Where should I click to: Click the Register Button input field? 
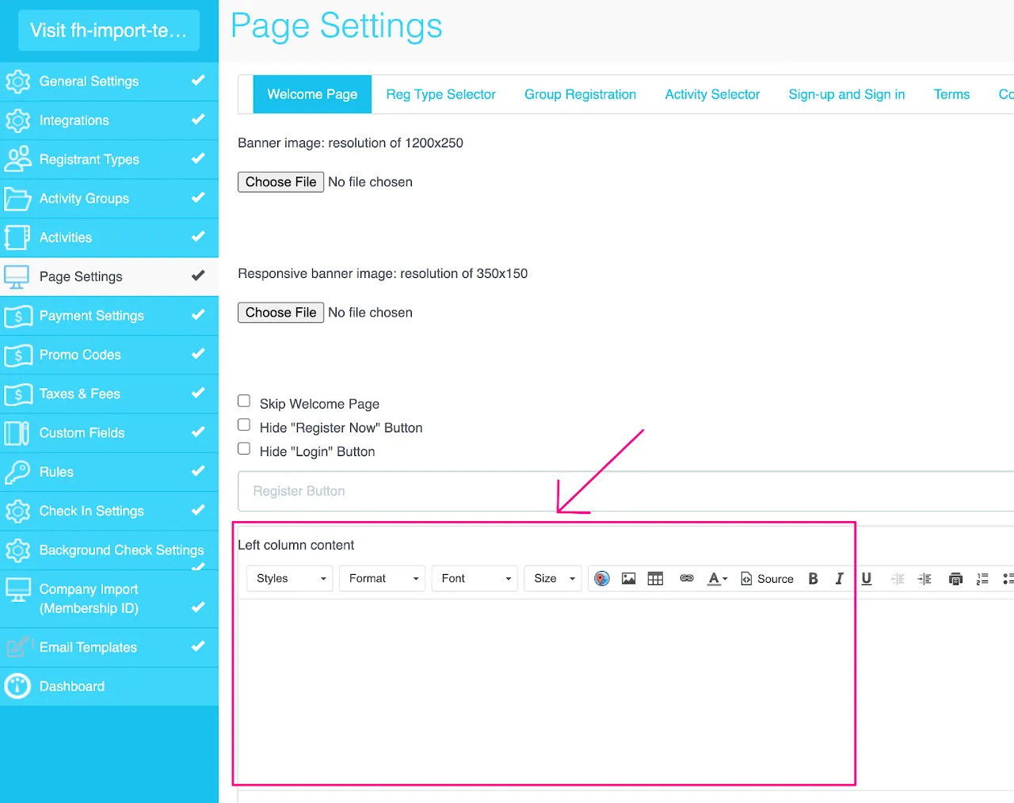coord(626,491)
